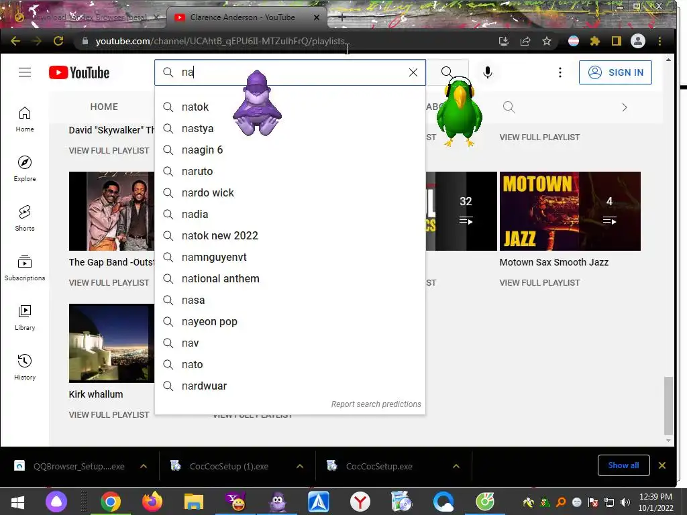Choose the 'natok' suggestion
This screenshot has width=687, height=515.
pos(290,107)
